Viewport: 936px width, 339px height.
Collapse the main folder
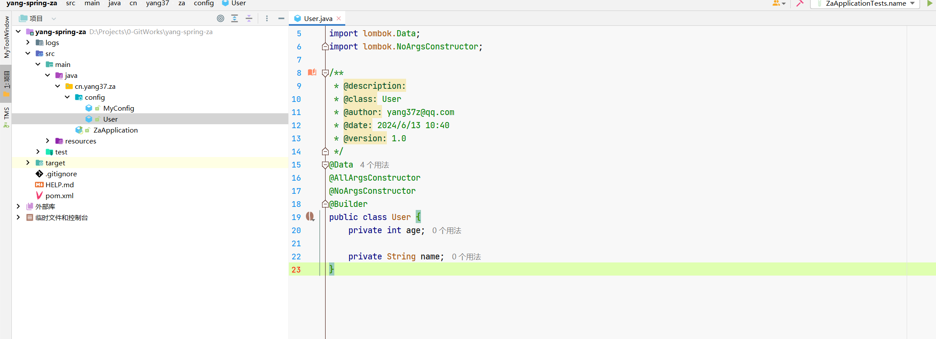[x=38, y=64]
